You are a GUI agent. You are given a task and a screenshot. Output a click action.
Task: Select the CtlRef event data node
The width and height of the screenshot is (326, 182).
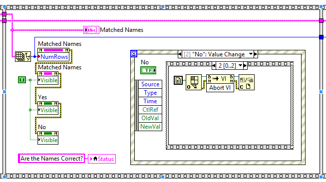pyautogui.click(x=150, y=110)
